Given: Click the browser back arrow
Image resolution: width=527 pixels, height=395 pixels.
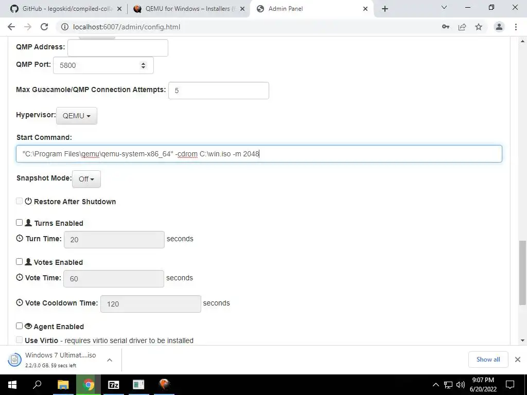Looking at the screenshot, I should tap(11, 27).
